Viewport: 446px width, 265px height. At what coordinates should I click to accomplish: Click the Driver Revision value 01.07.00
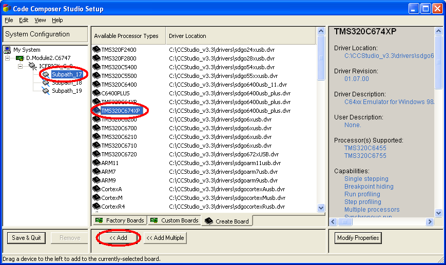[x=356, y=79]
